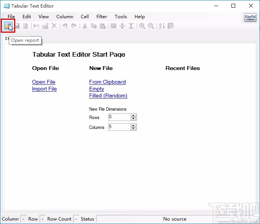This screenshot has width=260, height=224.
Task: Click the Reload file toolbar icon
Action: [26, 26]
